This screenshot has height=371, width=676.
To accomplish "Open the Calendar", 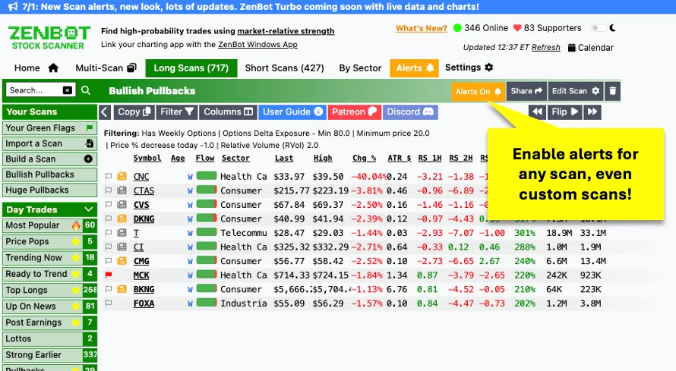I will point(591,48).
